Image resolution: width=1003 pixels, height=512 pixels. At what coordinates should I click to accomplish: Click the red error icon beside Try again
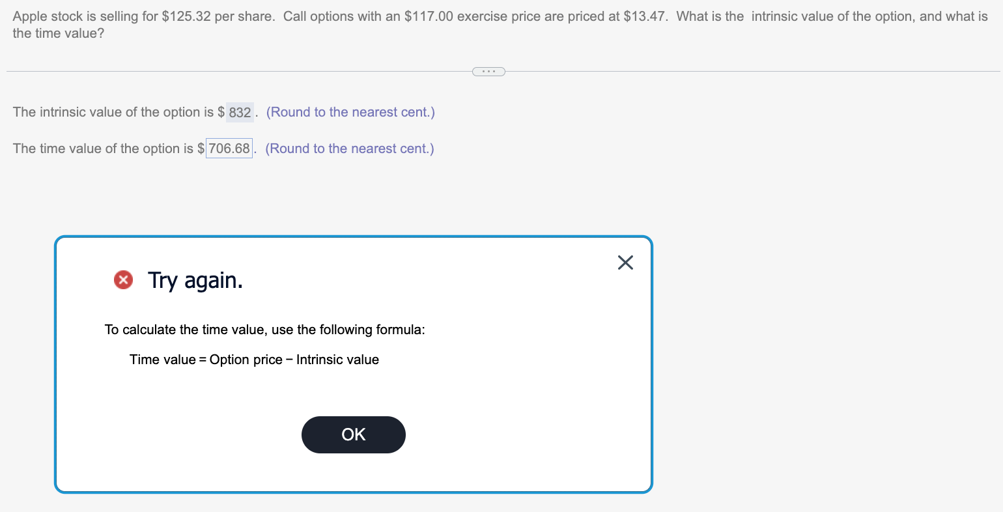[123, 279]
